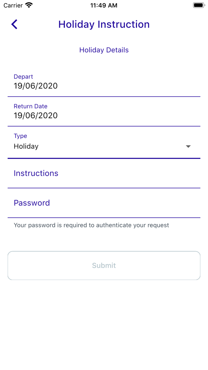This screenshot has height=370, width=208.
Task: Tap the battery status icon
Action: pos(199,5)
